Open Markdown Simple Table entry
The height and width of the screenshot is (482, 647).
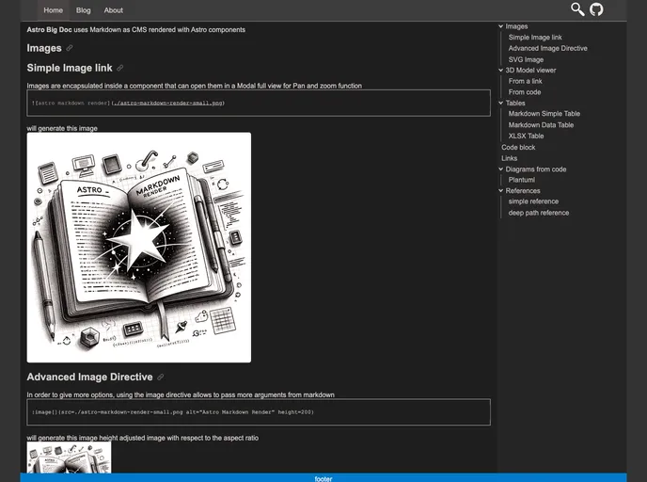tap(544, 114)
